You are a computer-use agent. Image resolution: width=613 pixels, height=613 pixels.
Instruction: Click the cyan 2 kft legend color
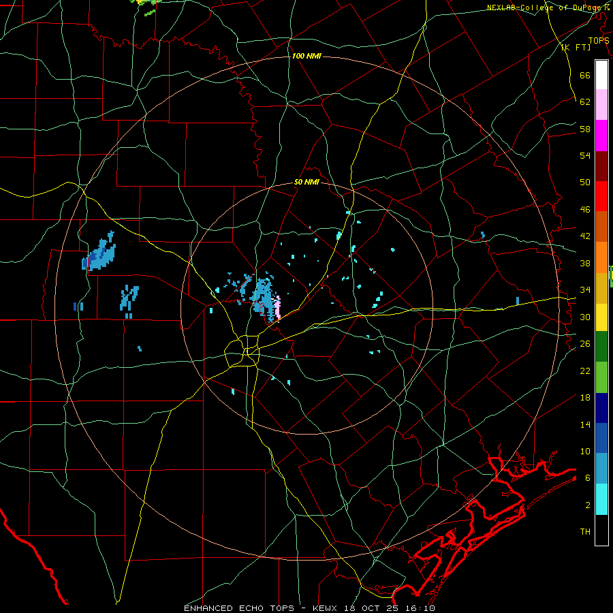click(x=601, y=499)
